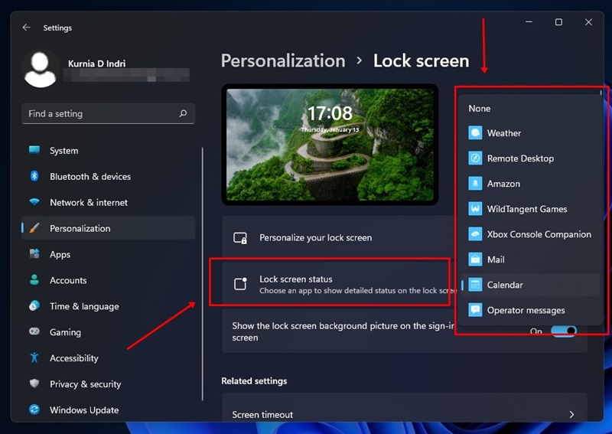Image resolution: width=612 pixels, height=434 pixels.
Task: Click the Bluetooth icon in sidebar
Action: (x=34, y=176)
